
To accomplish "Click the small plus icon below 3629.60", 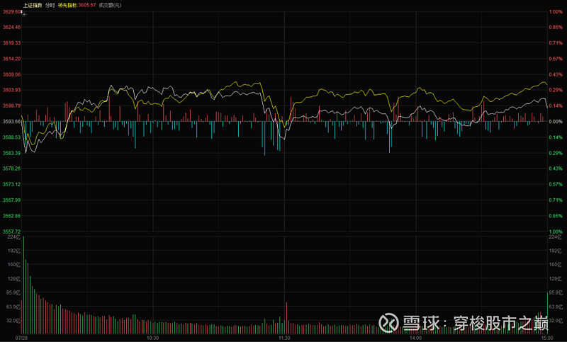I will [x=24, y=15].
